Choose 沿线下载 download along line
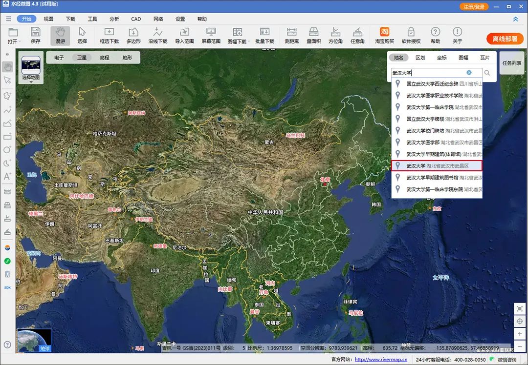Screen dimensions: 528x365 [157, 35]
